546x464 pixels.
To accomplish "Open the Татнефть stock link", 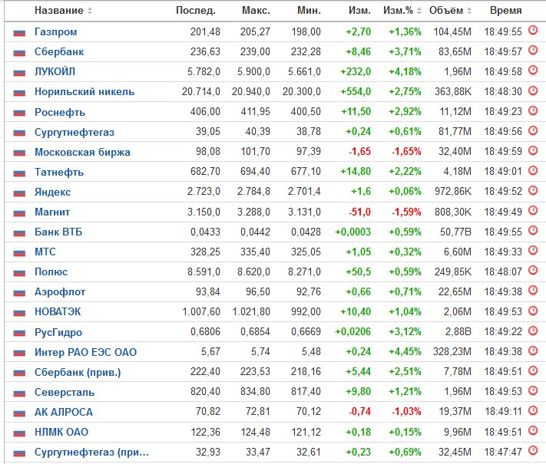I will pyautogui.click(x=59, y=172).
